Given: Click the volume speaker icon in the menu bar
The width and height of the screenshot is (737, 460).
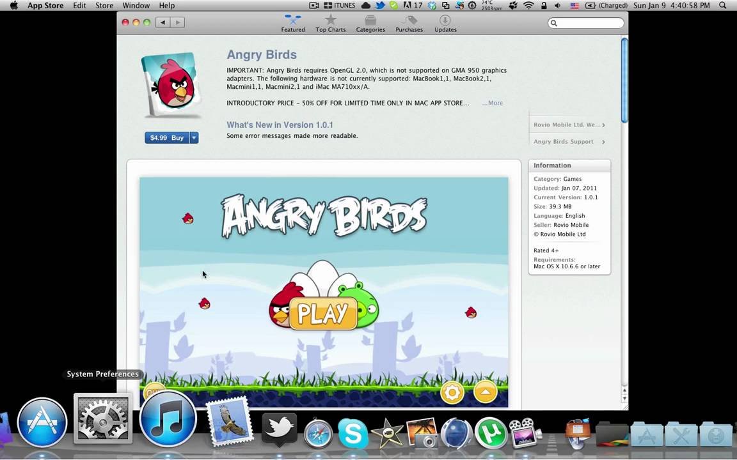Looking at the screenshot, I should coord(557,6).
